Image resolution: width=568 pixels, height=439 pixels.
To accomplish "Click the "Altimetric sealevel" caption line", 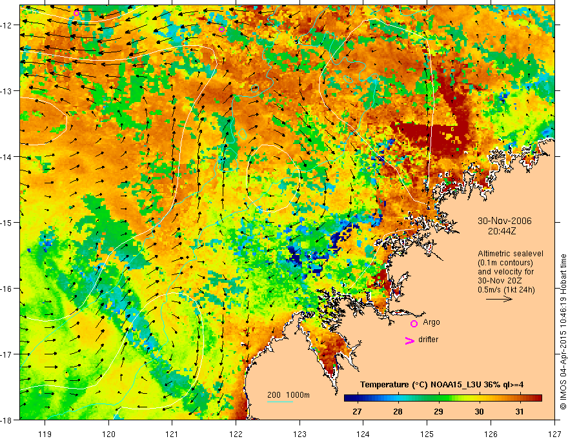I will tap(511, 254).
